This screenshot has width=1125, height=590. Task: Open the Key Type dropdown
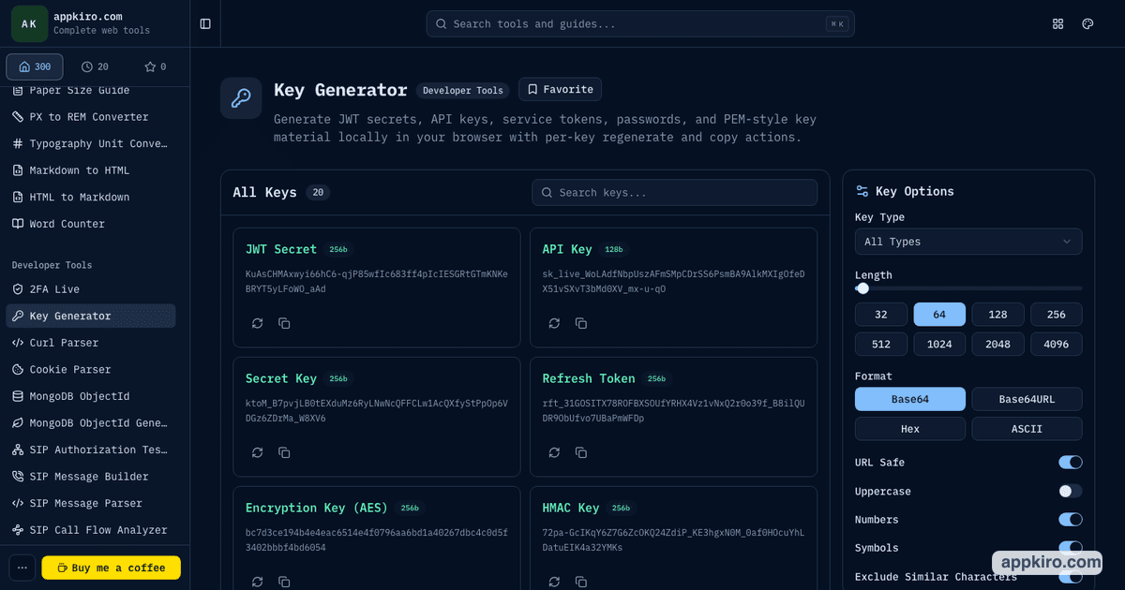pyautogui.click(x=968, y=242)
